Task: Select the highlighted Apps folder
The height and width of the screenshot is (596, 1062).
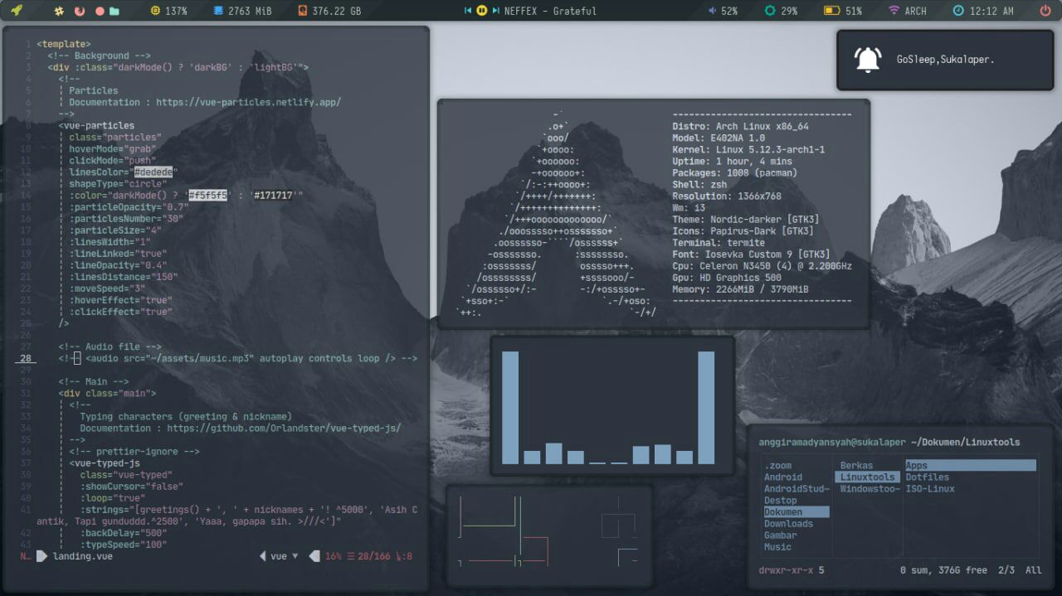Action: (x=971, y=466)
